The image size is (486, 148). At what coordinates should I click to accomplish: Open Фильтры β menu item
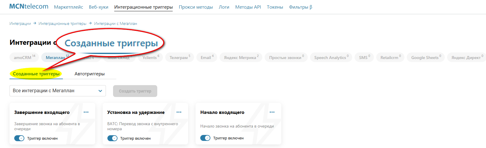(x=301, y=7)
